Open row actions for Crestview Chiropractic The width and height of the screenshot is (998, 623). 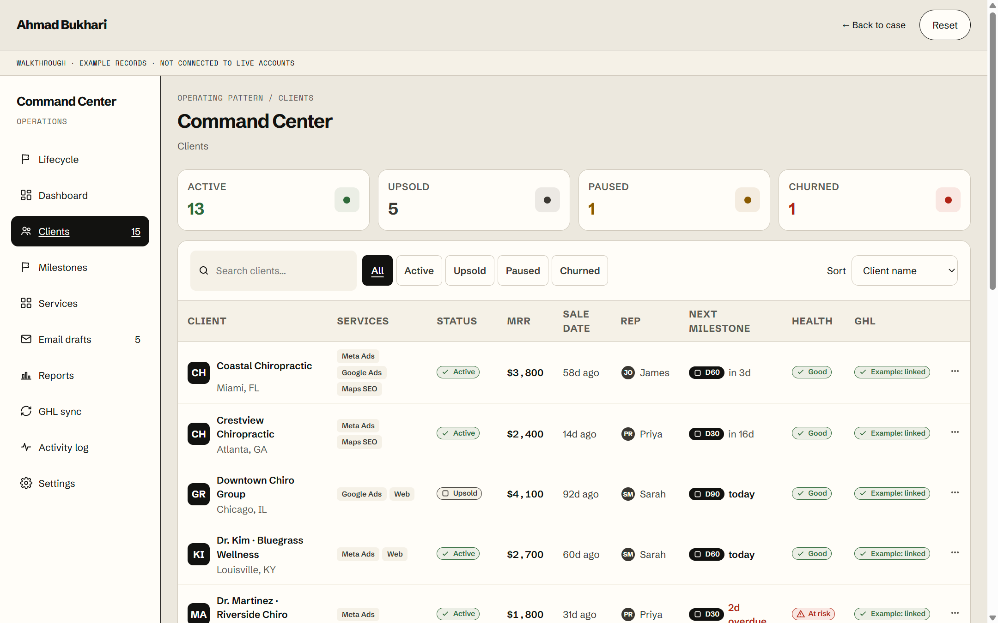(x=955, y=432)
